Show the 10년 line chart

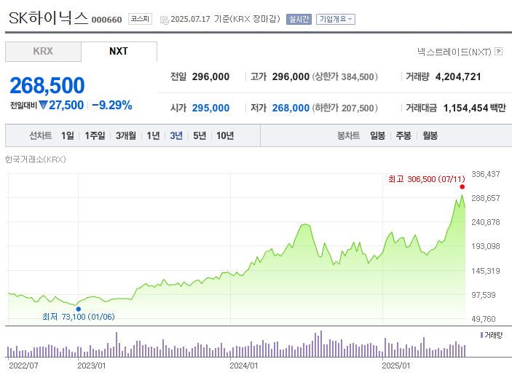point(225,135)
